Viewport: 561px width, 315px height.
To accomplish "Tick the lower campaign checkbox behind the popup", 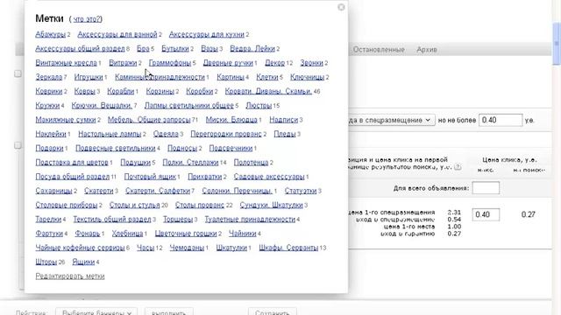I will (x=18, y=145).
